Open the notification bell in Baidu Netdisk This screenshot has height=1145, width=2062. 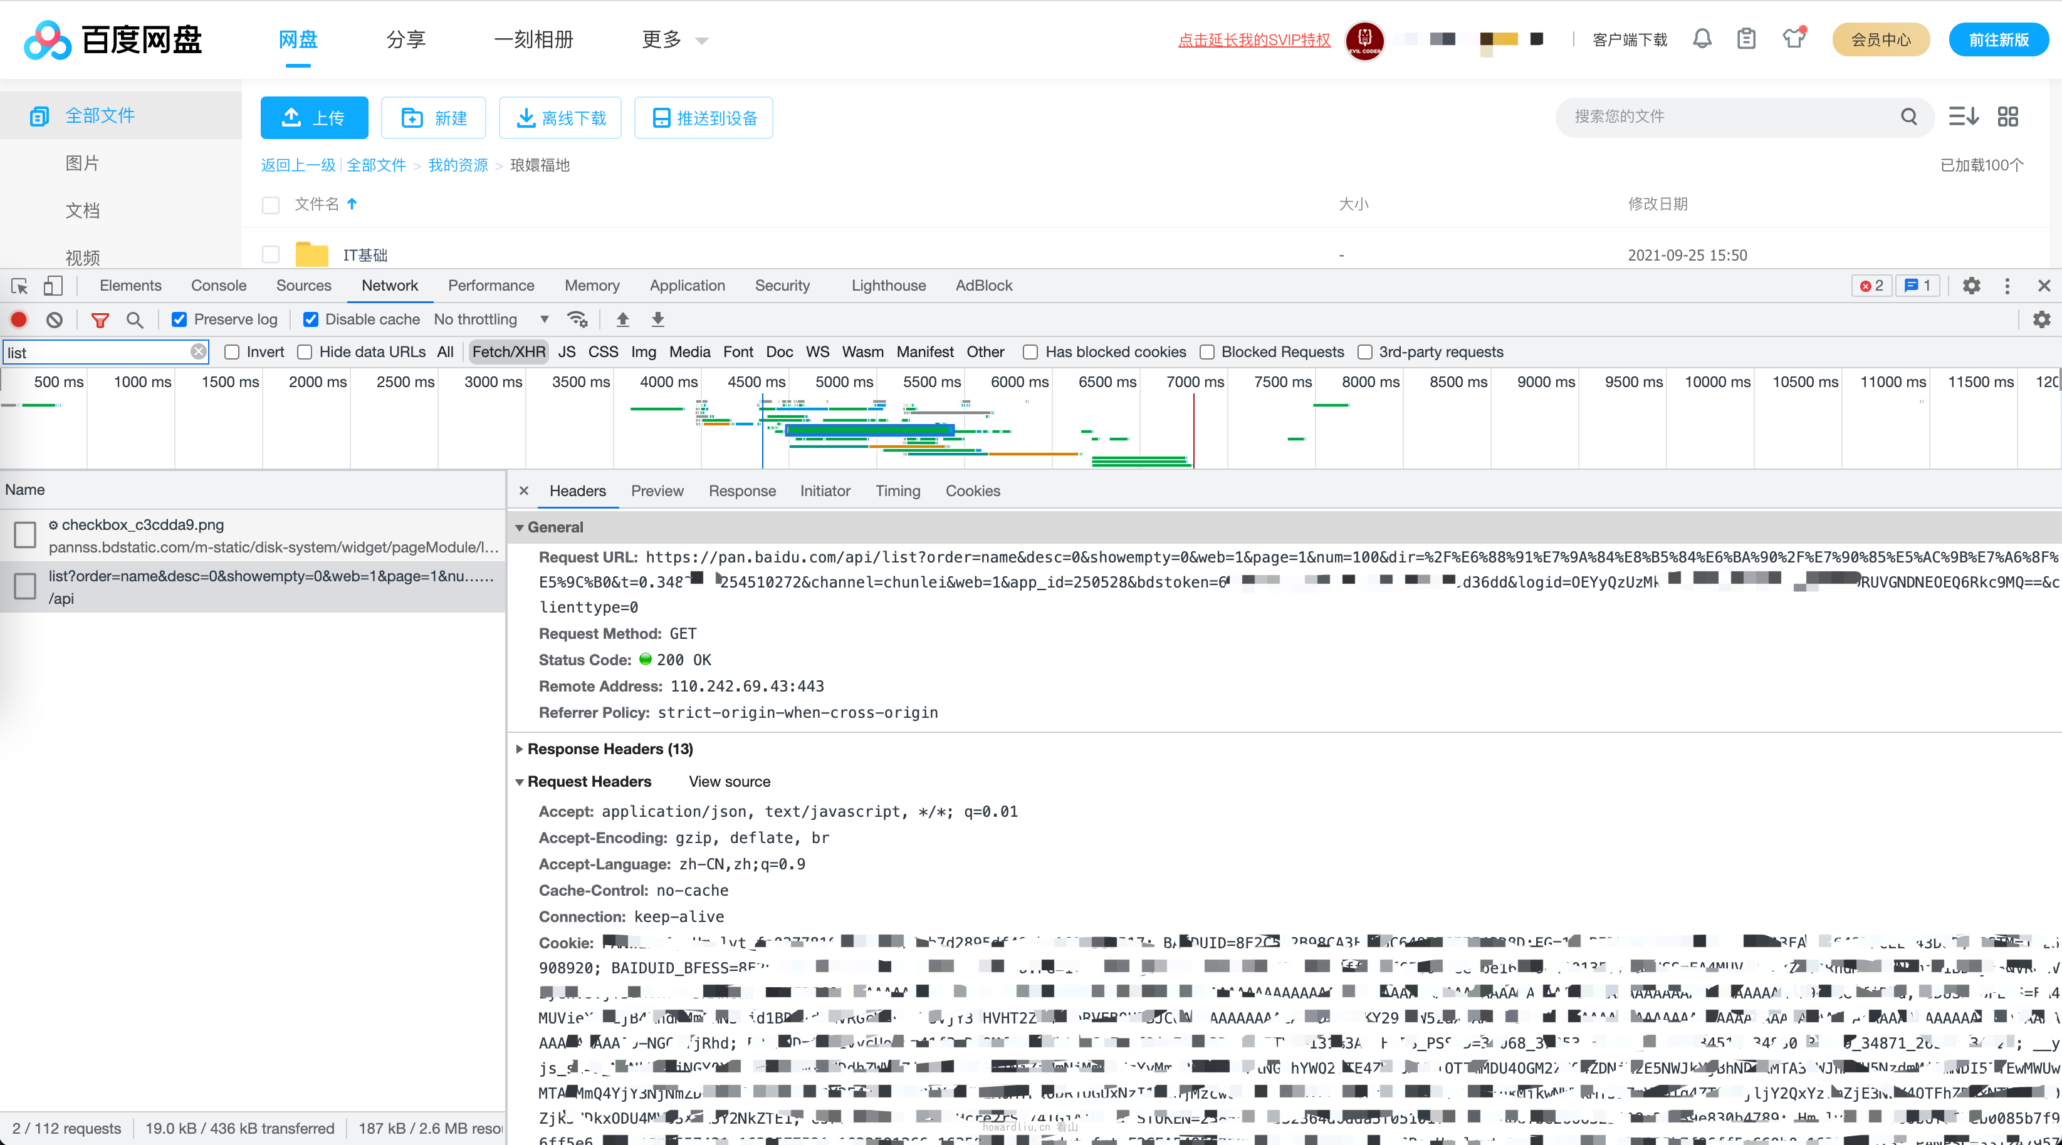pyautogui.click(x=1702, y=39)
